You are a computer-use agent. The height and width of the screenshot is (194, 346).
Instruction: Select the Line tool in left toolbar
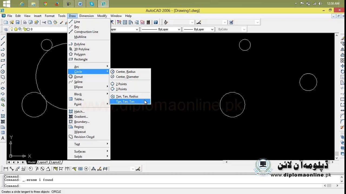coord(3,38)
